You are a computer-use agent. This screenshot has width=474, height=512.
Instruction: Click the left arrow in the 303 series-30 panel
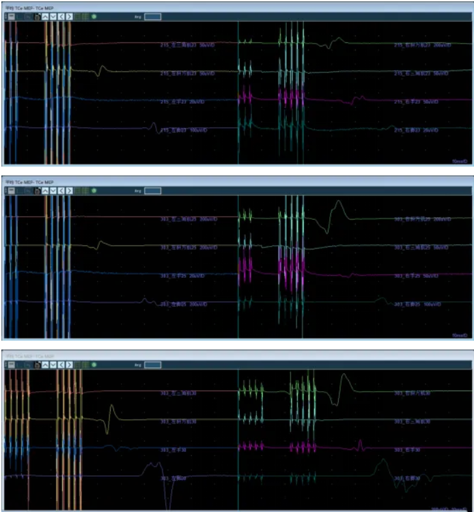(x=61, y=365)
